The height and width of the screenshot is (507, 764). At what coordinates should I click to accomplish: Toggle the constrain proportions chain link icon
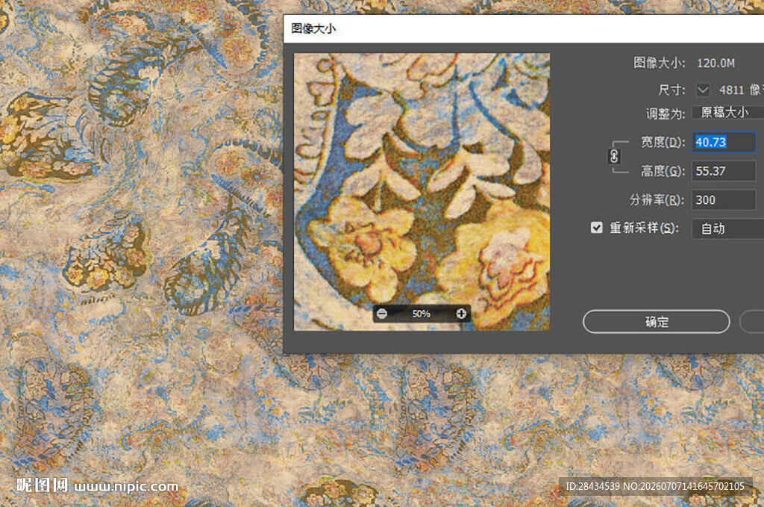(614, 157)
